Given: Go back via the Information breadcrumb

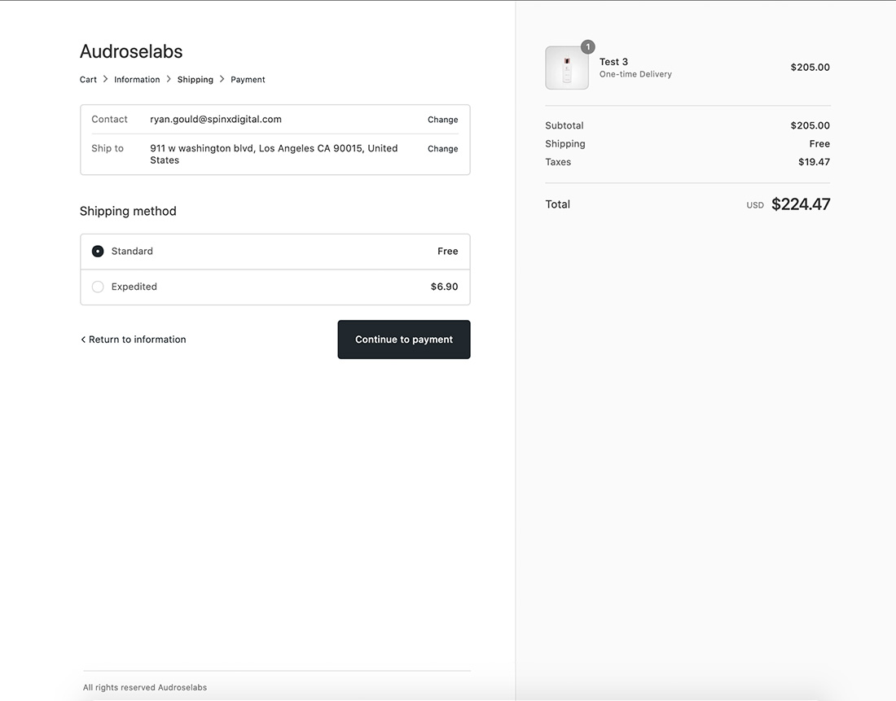Looking at the screenshot, I should [x=136, y=79].
